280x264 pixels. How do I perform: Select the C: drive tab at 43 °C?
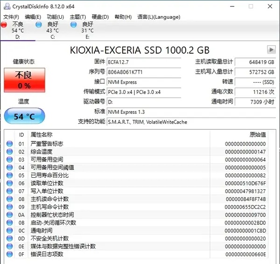click(x=52, y=30)
